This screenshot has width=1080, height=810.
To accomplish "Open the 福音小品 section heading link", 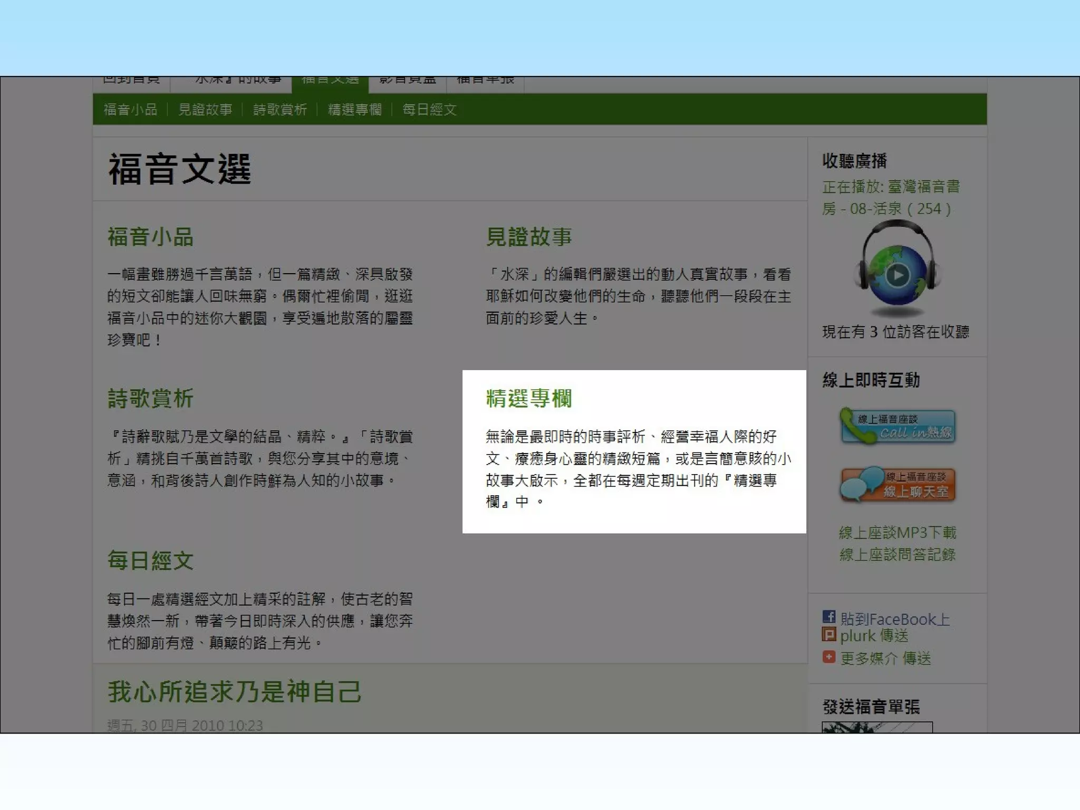I will [x=150, y=237].
